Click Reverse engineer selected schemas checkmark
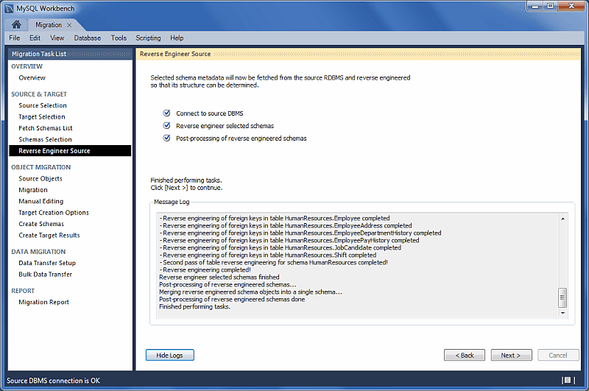 click(167, 126)
